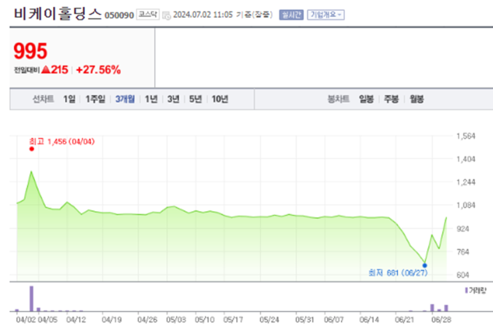The width and height of the screenshot is (493, 332).
Task: Select the 1년 line chart period
Action: point(151,99)
